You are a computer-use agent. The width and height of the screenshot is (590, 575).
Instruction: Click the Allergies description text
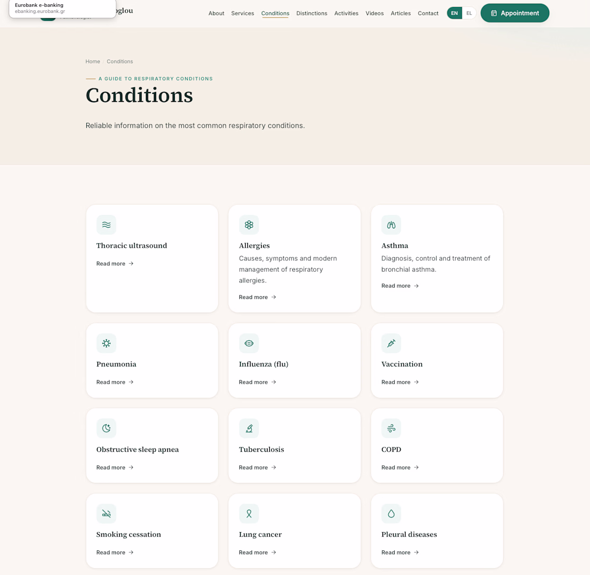click(x=288, y=269)
